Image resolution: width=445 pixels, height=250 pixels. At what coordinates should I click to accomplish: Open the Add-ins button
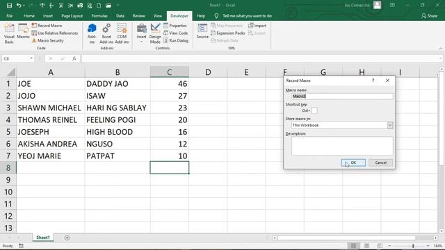click(92, 33)
